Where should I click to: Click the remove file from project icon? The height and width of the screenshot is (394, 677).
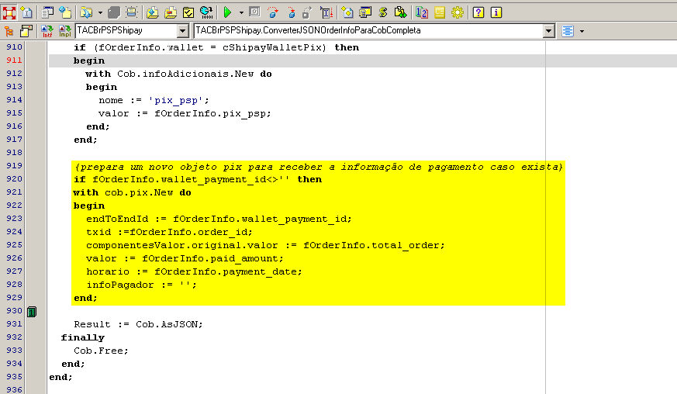[171, 12]
